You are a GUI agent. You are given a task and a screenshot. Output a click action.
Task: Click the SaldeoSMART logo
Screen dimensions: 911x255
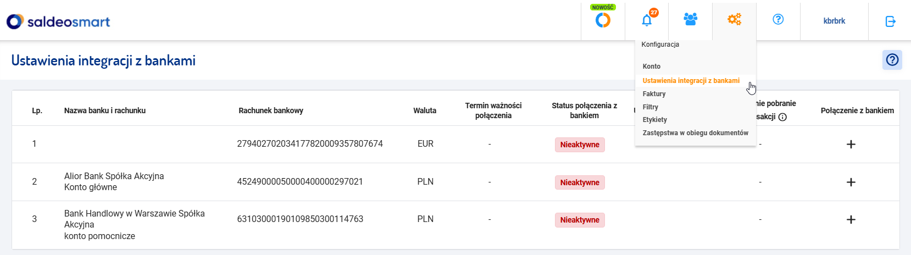point(58,21)
